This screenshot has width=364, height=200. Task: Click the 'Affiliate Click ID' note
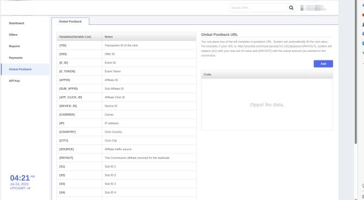[x=115, y=97]
